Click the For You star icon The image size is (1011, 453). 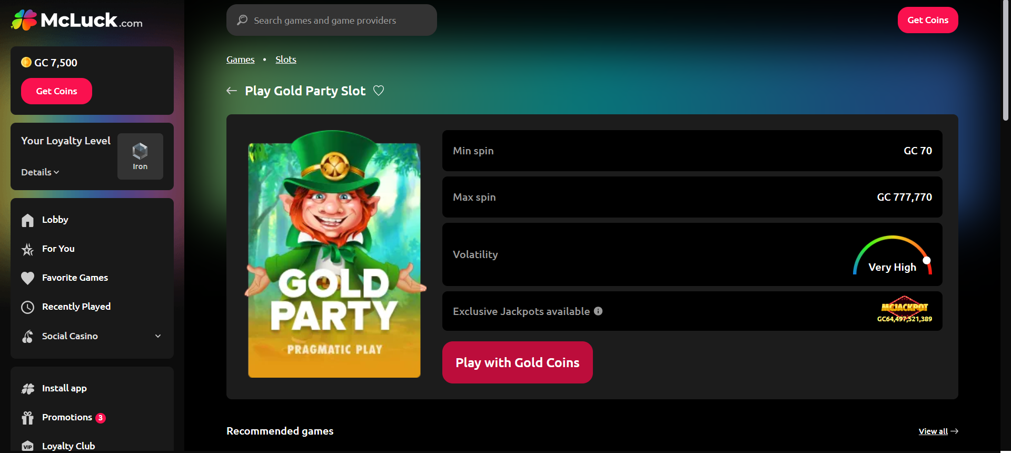coord(27,249)
